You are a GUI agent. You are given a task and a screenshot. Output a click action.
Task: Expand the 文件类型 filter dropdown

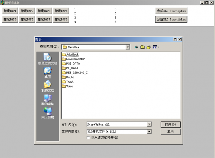click(149, 131)
